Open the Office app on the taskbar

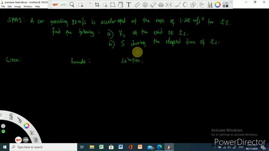[130, 147]
